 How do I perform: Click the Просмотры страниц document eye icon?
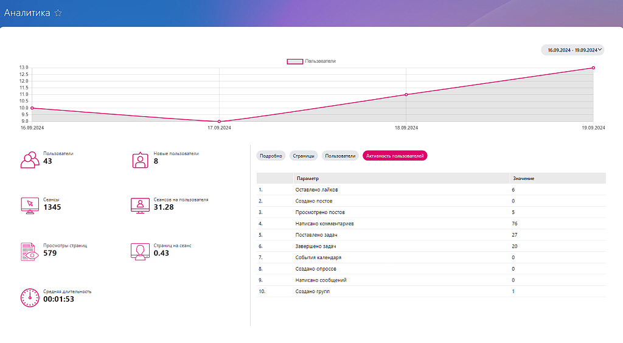pyautogui.click(x=30, y=251)
